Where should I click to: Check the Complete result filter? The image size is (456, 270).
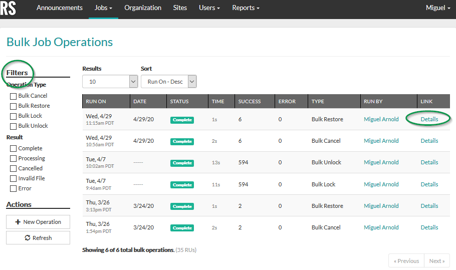click(x=13, y=148)
